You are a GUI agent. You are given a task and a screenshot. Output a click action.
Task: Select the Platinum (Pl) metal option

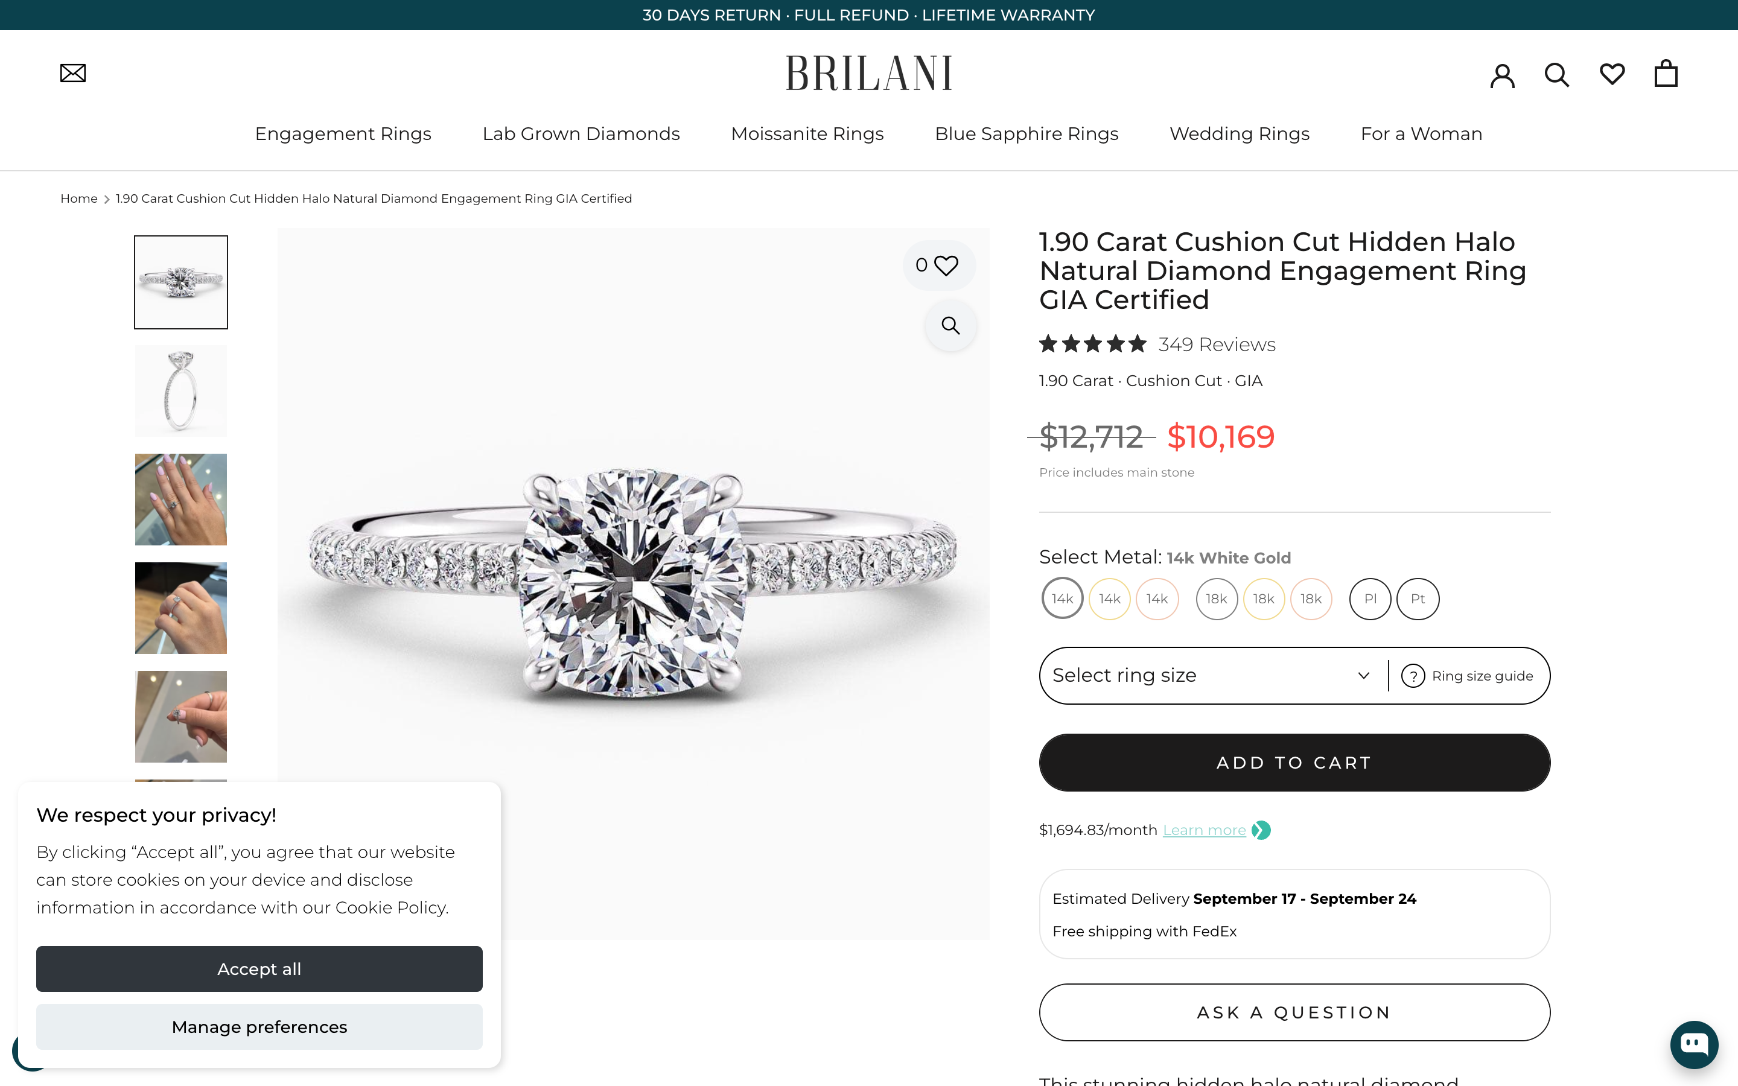pos(1369,599)
